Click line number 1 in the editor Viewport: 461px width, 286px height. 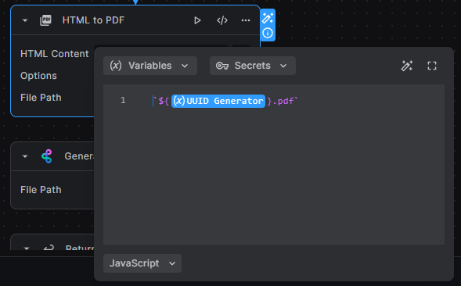coord(123,101)
